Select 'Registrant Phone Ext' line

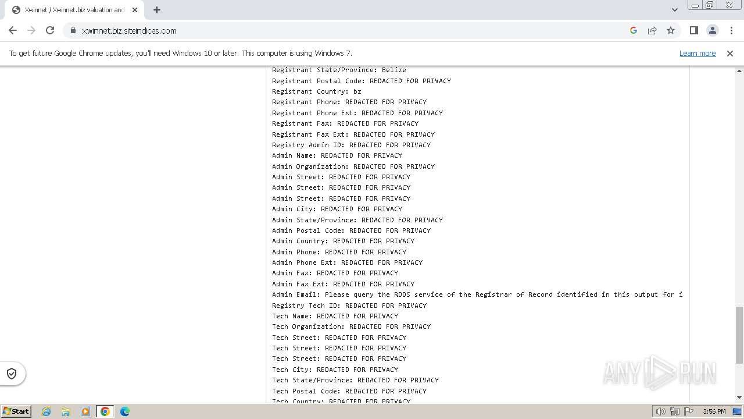coord(357,113)
